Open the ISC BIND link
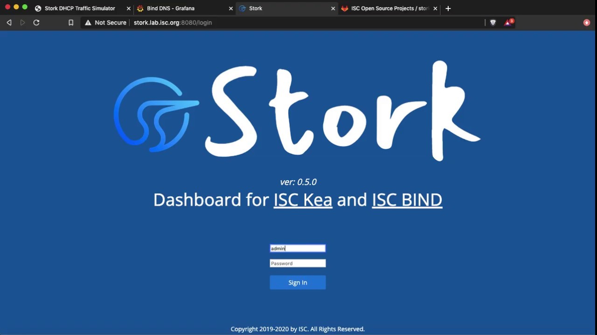This screenshot has width=597, height=335. pyautogui.click(x=407, y=200)
